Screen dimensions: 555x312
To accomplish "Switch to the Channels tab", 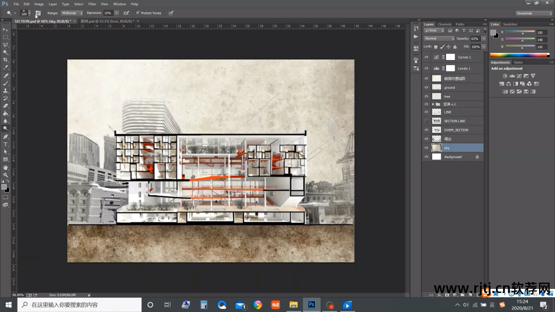I will [x=444, y=25].
